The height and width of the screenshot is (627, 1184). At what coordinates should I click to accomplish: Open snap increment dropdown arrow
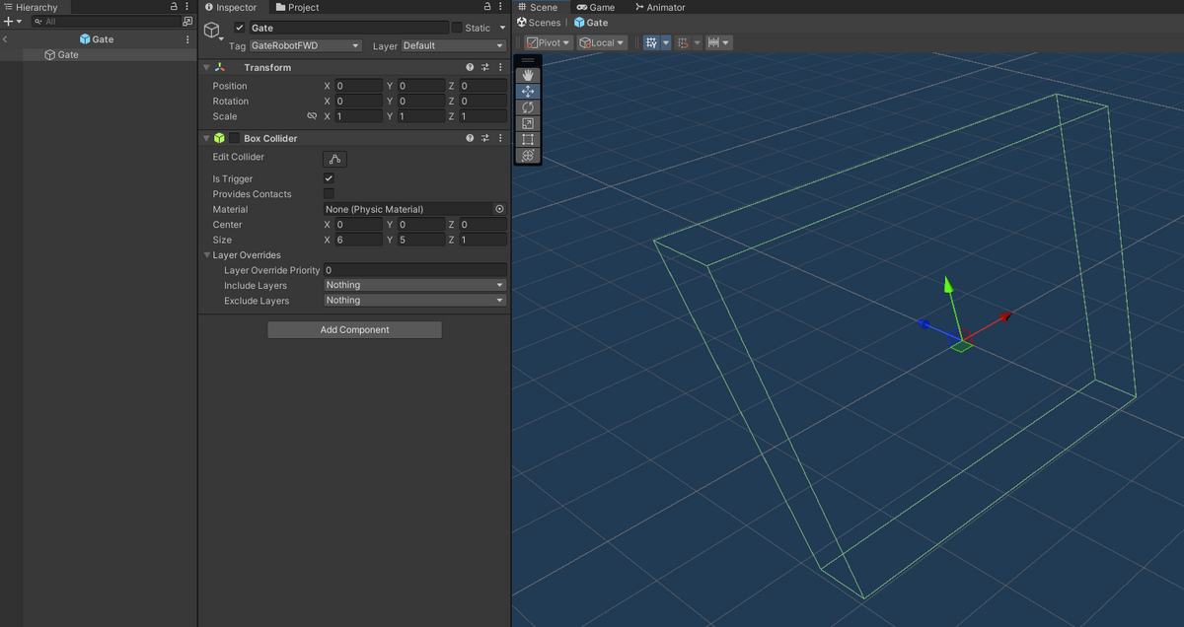(727, 42)
